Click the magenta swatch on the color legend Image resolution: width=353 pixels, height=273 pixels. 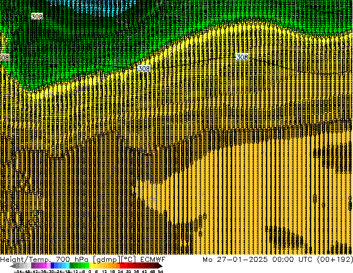pos(45,266)
